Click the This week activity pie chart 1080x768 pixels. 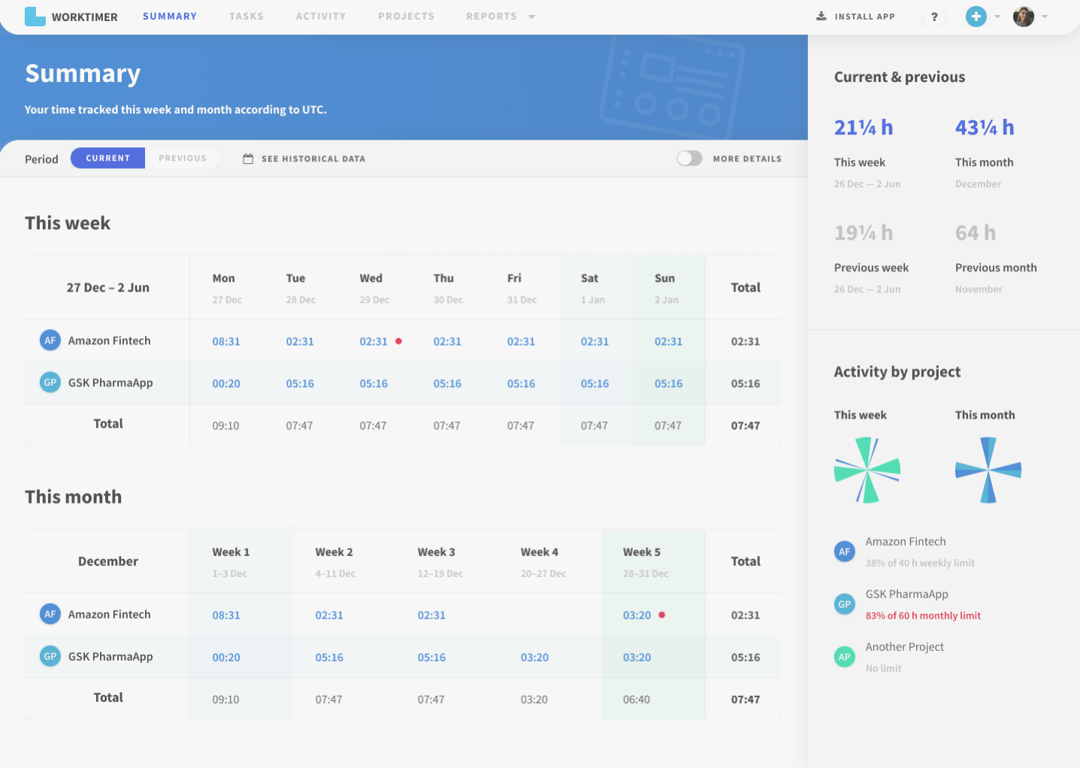point(867,470)
